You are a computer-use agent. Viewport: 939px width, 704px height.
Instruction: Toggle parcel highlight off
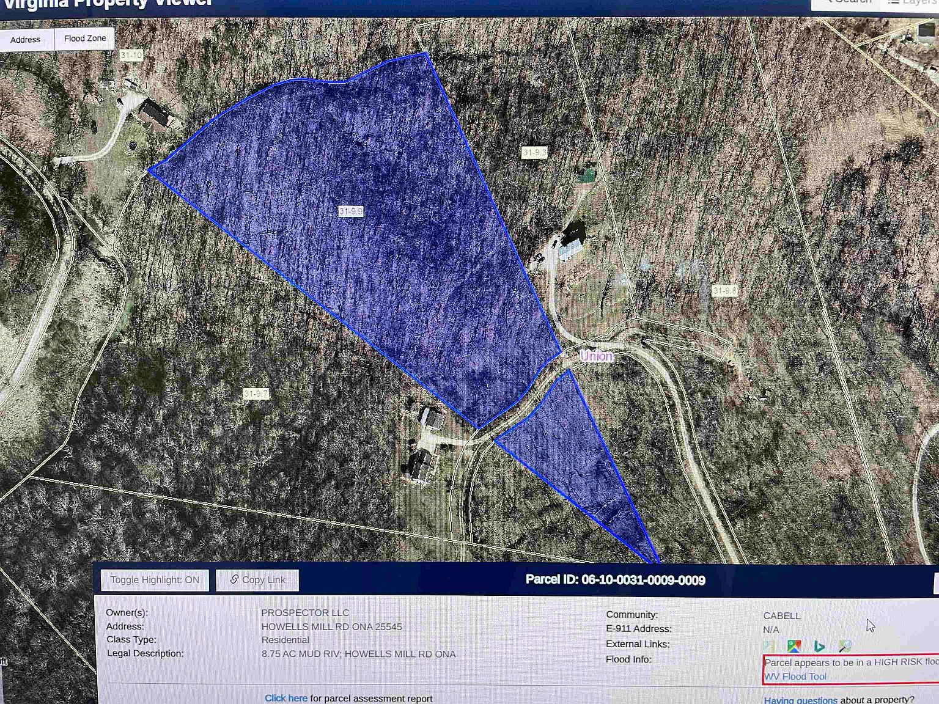pos(155,580)
